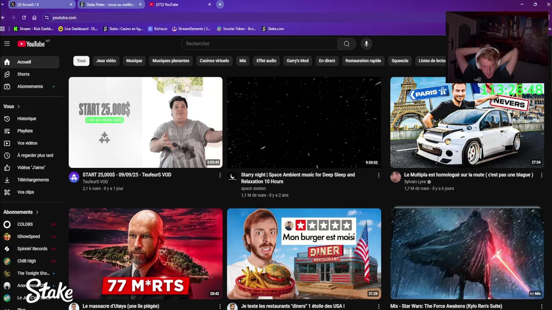Open Vidéos "J'aime" list
The image size is (552, 310).
point(30,167)
